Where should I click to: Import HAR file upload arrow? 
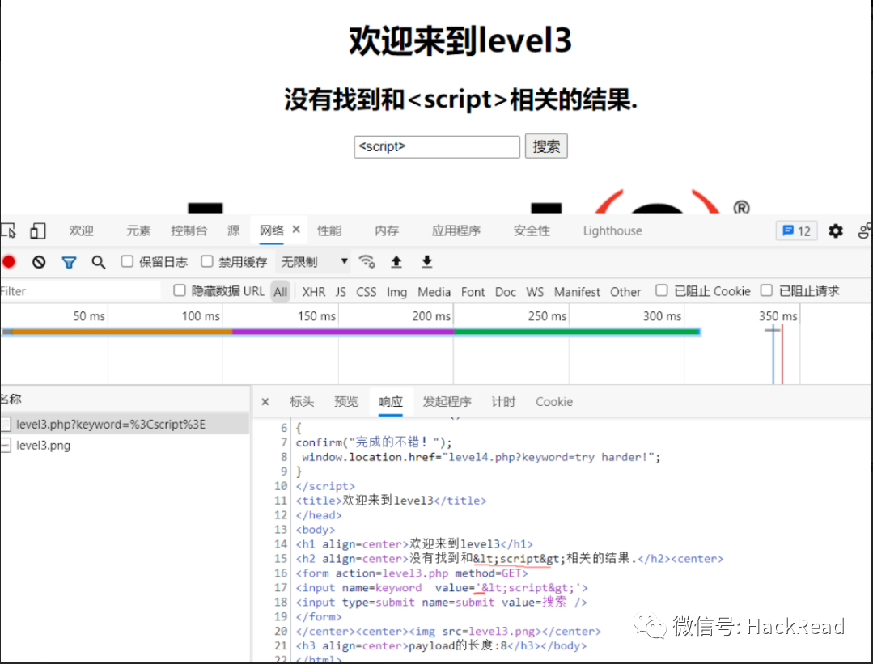pyautogui.click(x=396, y=261)
